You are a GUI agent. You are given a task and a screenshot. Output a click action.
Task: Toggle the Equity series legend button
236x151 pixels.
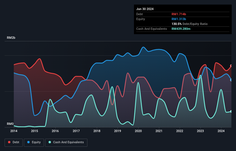pos(34,142)
